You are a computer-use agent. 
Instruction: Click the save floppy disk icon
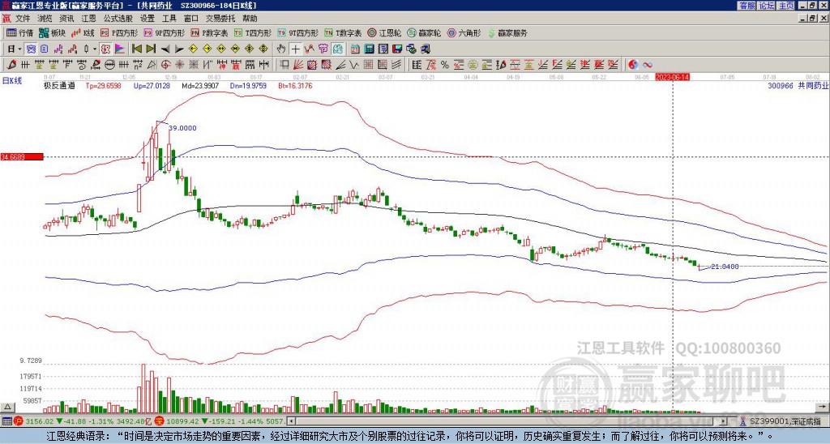pyautogui.click(x=397, y=49)
